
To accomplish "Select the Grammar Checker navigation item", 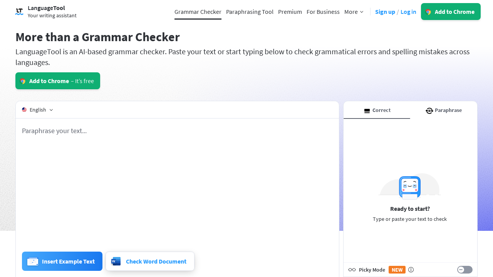I will (x=198, y=12).
